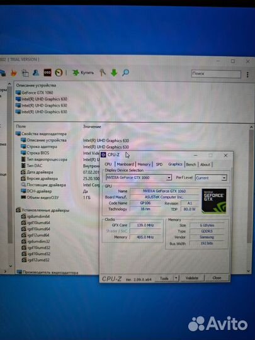
Task: Click the Validate button in CPU-Z
Action: tap(192, 278)
